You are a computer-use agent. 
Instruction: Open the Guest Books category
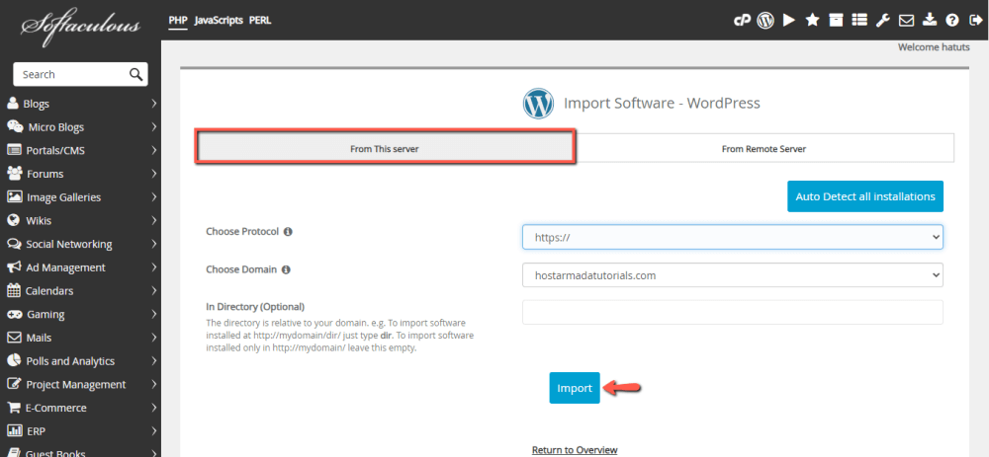[56, 453]
